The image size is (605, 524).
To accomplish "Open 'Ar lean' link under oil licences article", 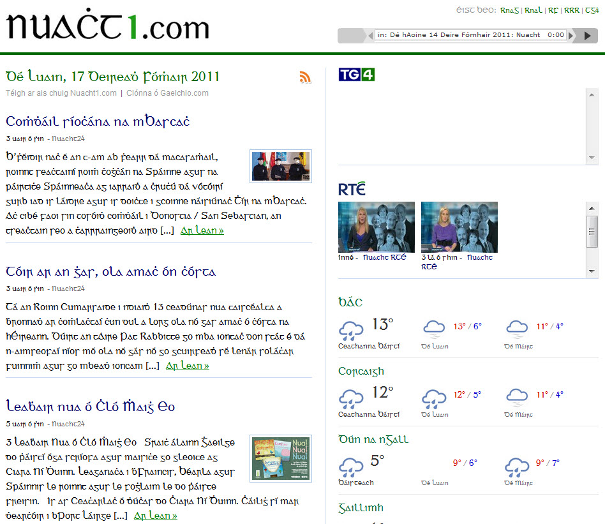I will click(x=187, y=366).
